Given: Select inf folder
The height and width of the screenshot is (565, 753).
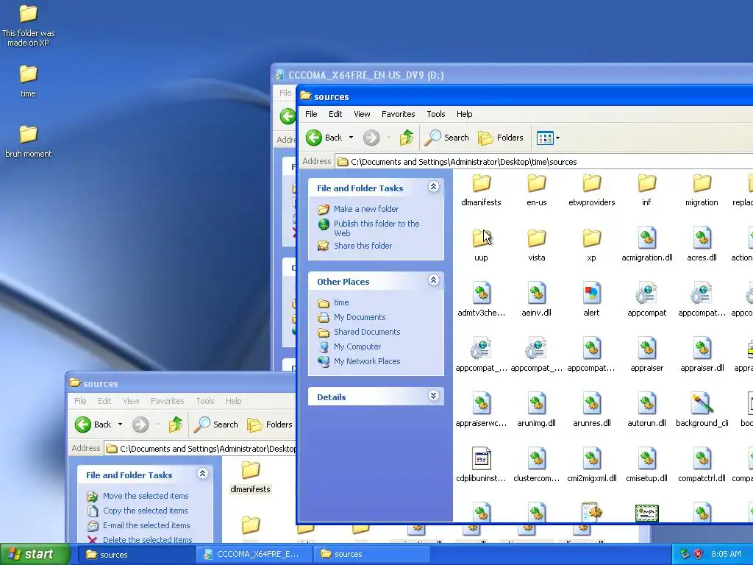Looking at the screenshot, I should point(647,191).
